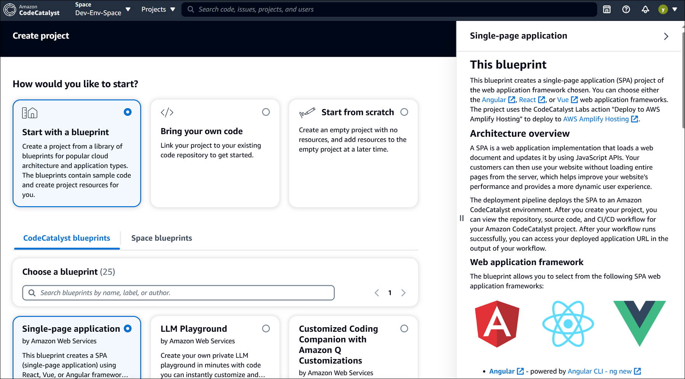Expand the Space Dev-Env-Space dropdown
Screen dimensions: 685x379
103,10
